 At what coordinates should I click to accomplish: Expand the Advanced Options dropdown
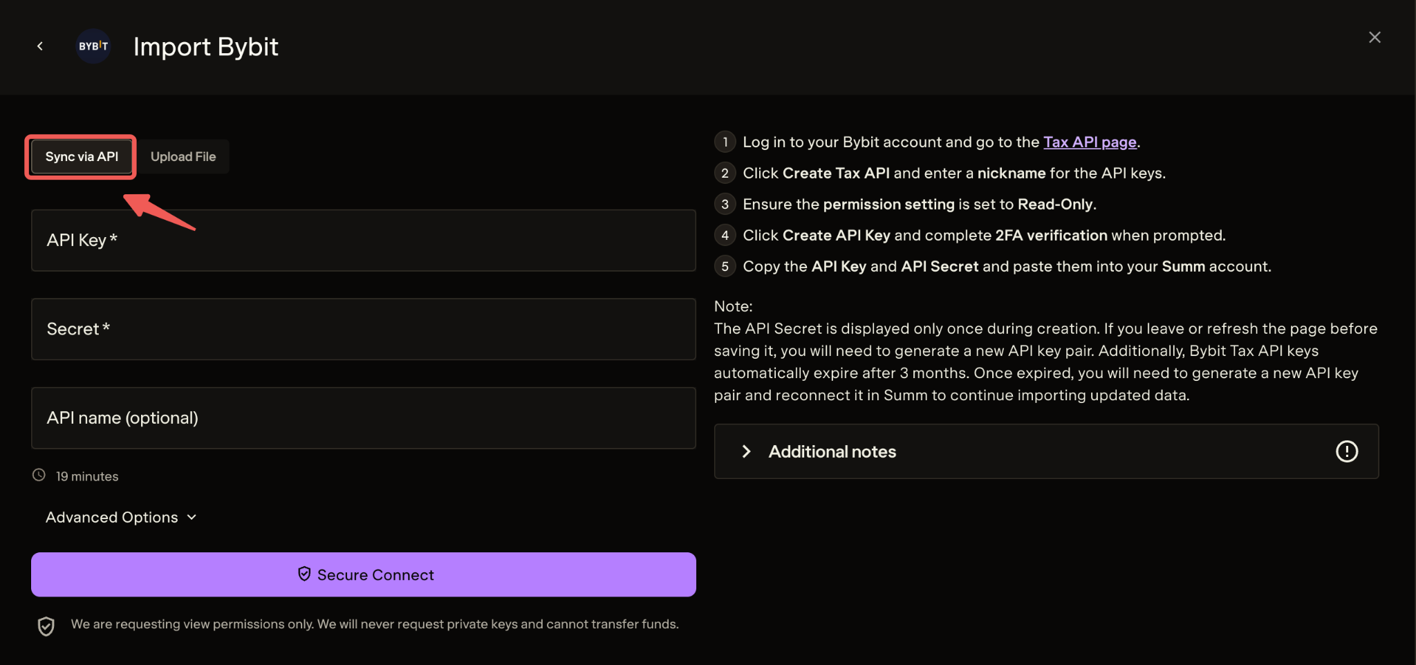tap(121, 518)
